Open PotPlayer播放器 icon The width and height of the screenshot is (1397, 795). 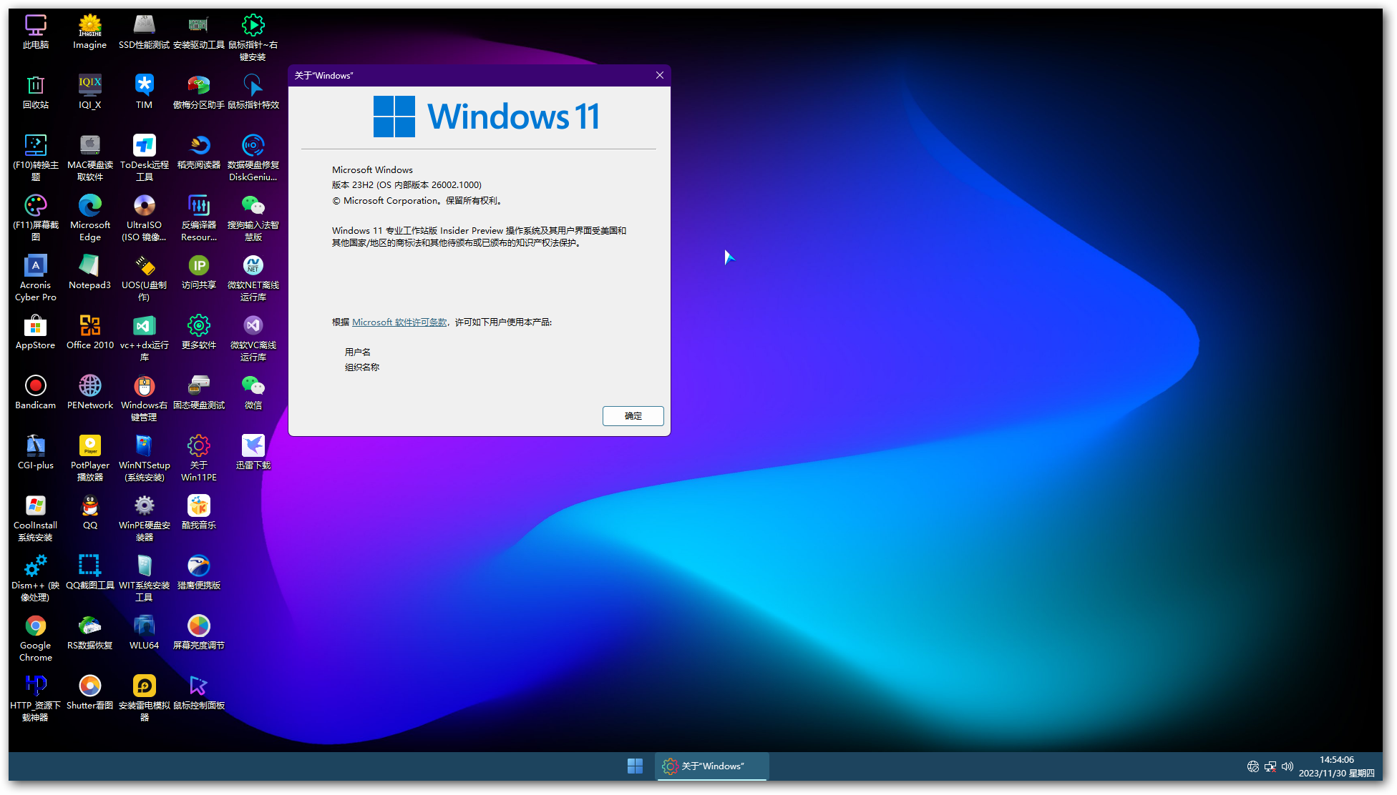[x=90, y=458]
